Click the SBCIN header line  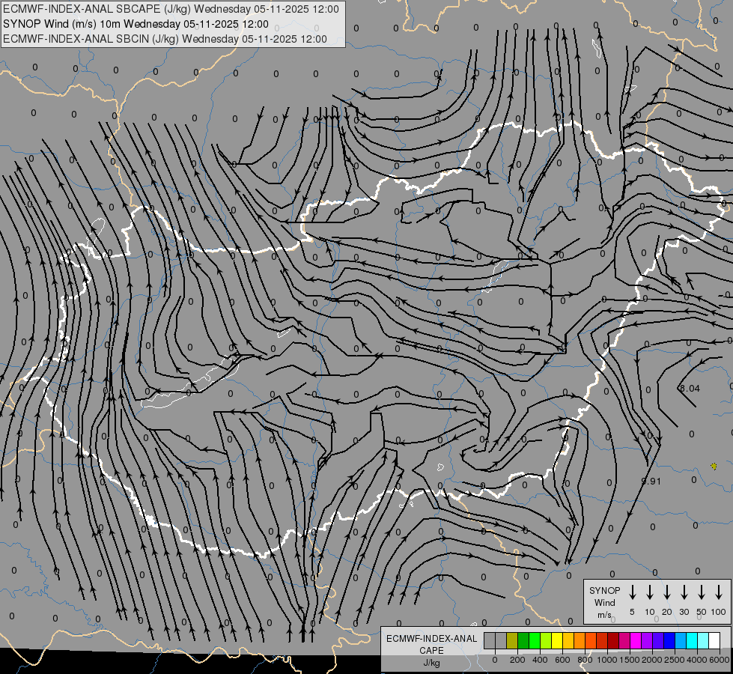165,39
